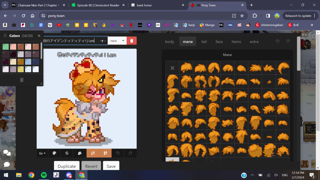
Task: Click the red trash icon beside the name field
Action: coord(131,41)
